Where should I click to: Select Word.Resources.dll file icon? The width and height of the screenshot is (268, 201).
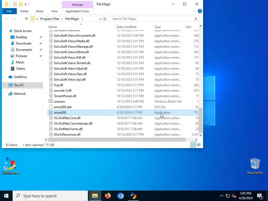(51, 135)
